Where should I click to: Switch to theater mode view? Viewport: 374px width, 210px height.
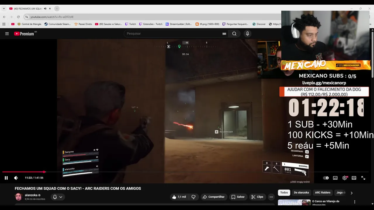point(354,178)
